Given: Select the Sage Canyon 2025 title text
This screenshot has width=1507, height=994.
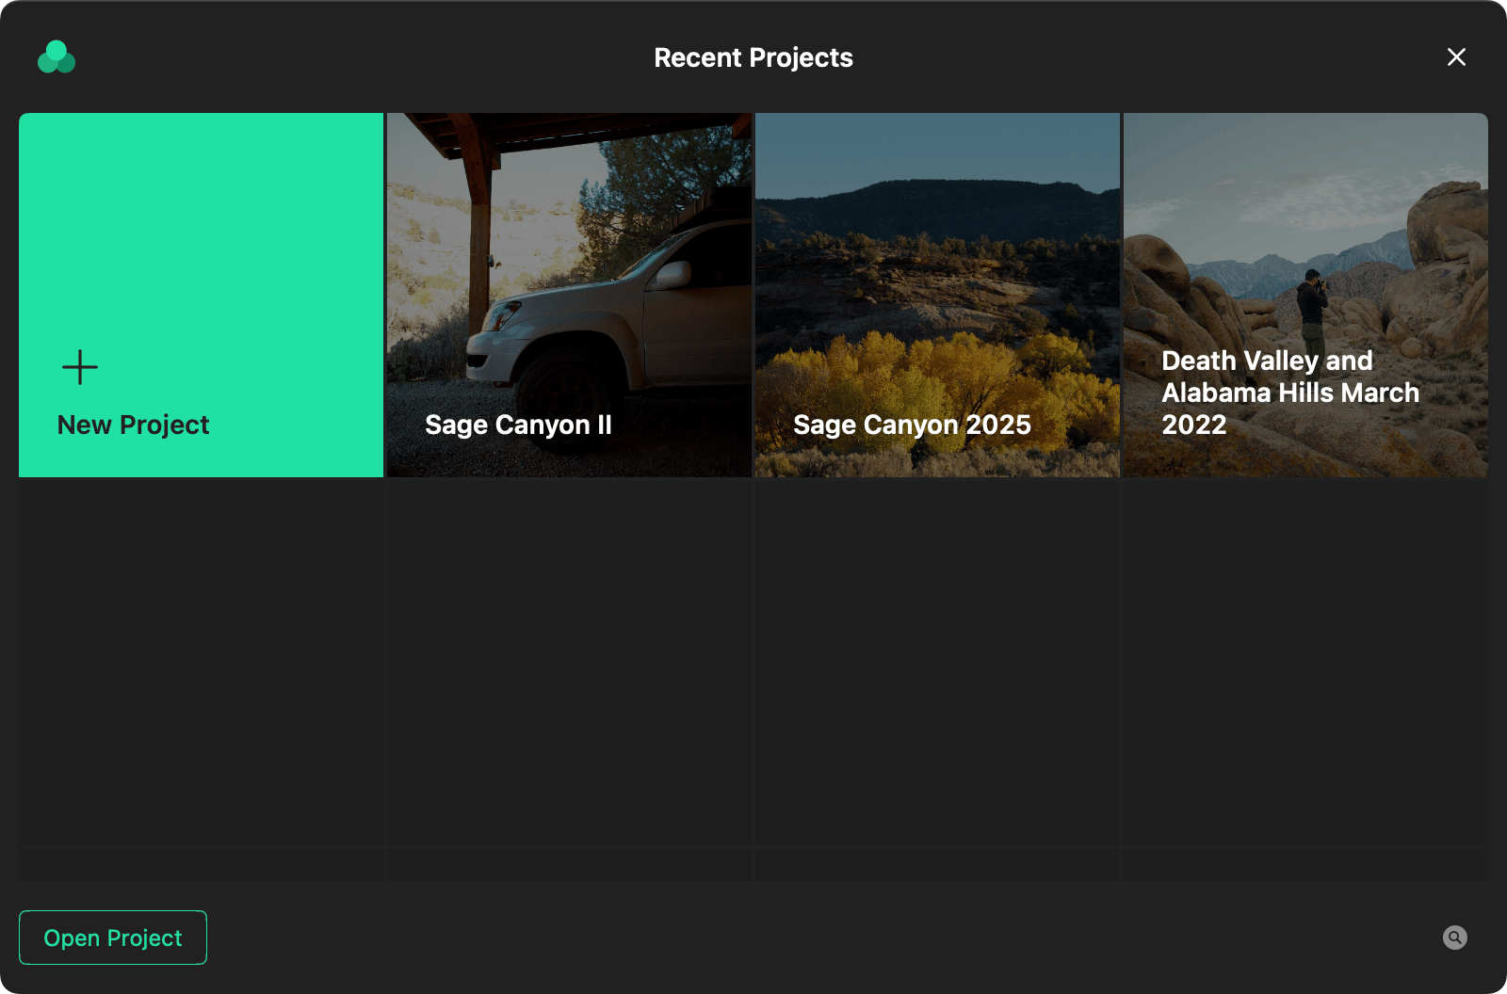Looking at the screenshot, I should pyautogui.click(x=912, y=425).
